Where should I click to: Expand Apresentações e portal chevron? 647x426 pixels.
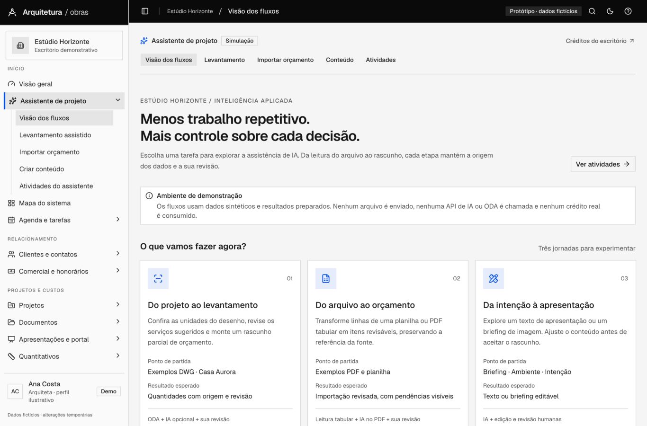pyautogui.click(x=118, y=338)
